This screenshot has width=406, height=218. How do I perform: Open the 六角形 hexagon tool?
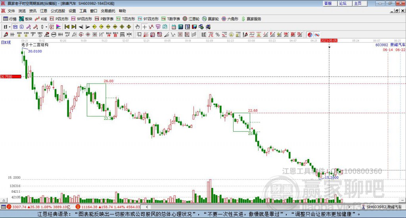pos(230,19)
